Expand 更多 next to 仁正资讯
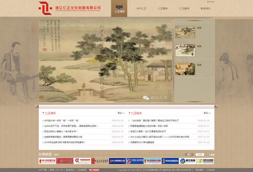The image size is (253, 172). pos(121,113)
